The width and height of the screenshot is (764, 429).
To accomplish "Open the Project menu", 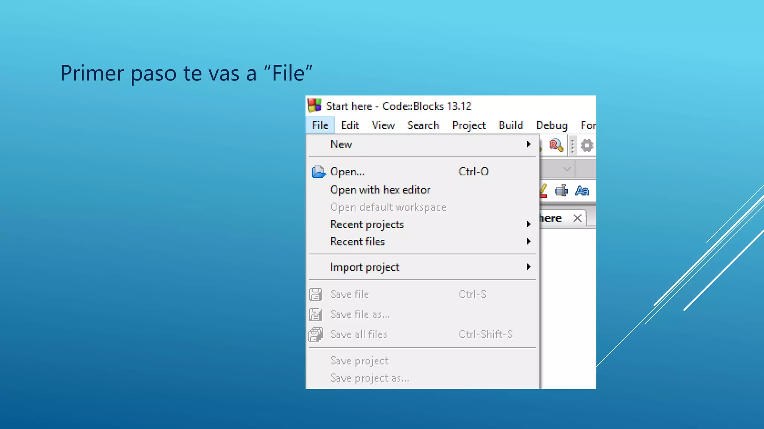I will (469, 125).
